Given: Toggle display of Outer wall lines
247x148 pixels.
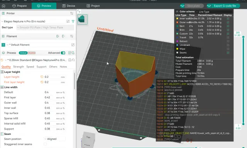Looking at the screenshot, I should click(x=228, y=22).
